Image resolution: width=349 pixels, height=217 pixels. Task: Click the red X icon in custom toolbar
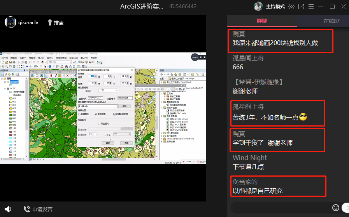click(67, 76)
